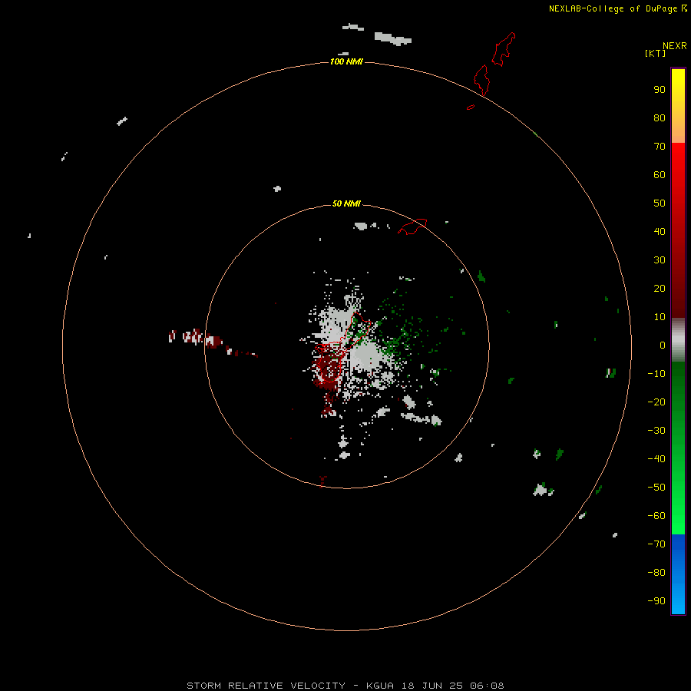Click the -60 value on the velocity scale

tap(656, 516)
